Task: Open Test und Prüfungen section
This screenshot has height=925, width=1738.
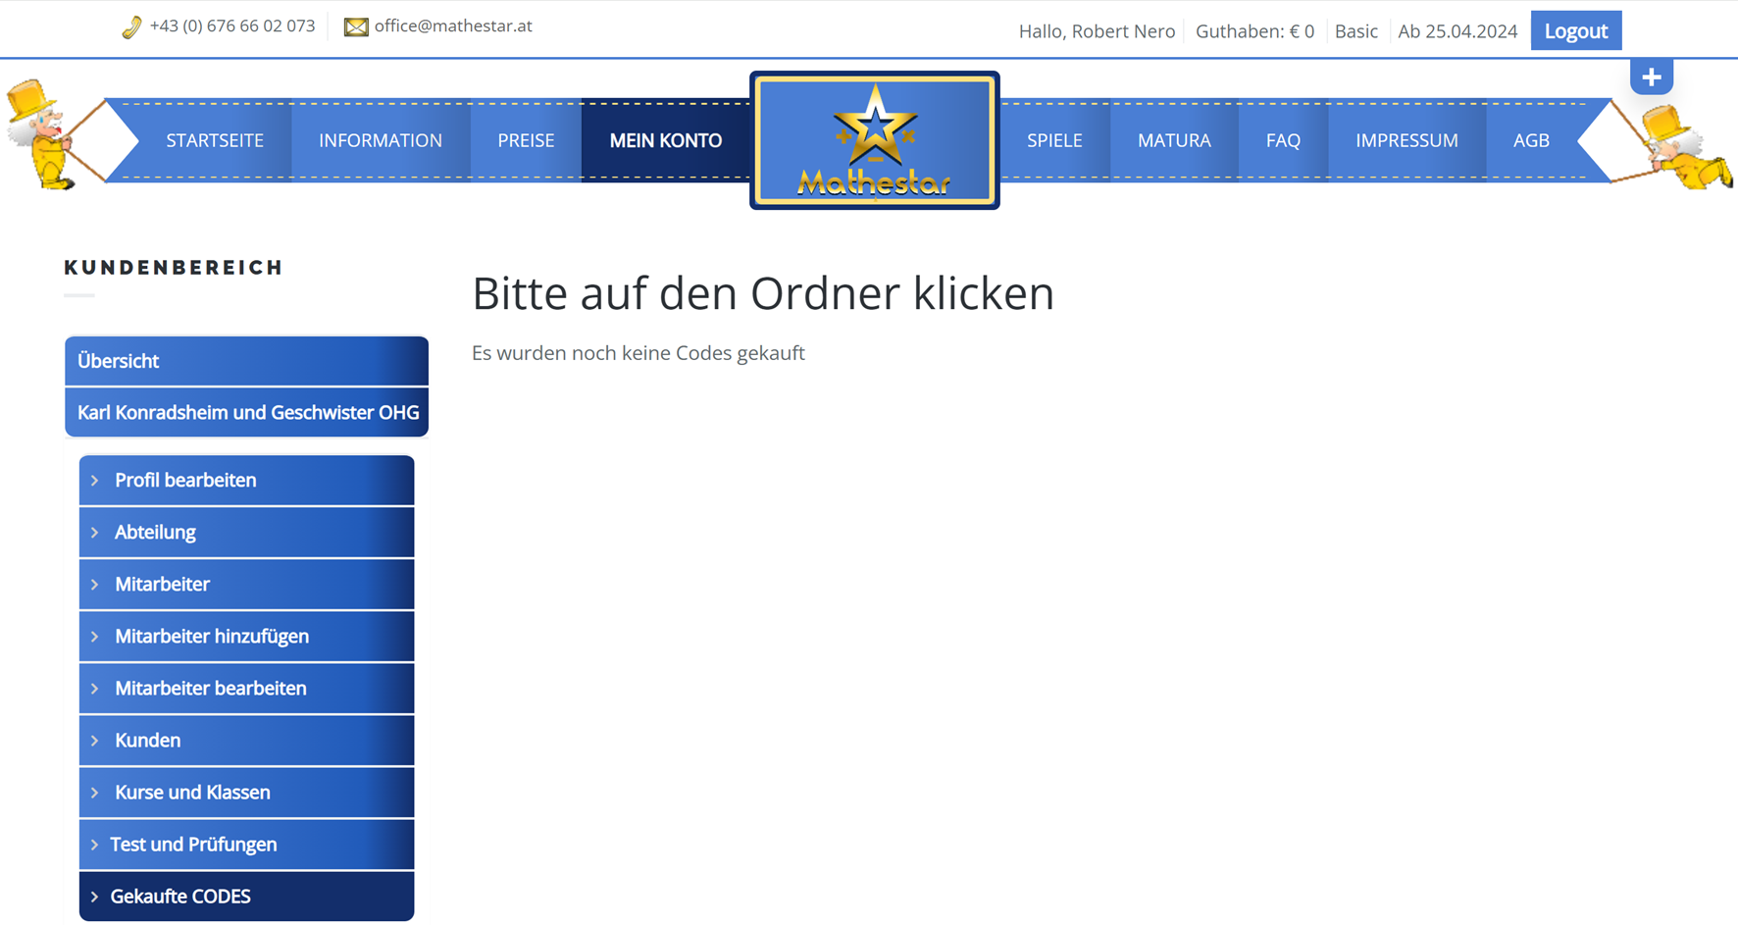Action: point(193,845)
